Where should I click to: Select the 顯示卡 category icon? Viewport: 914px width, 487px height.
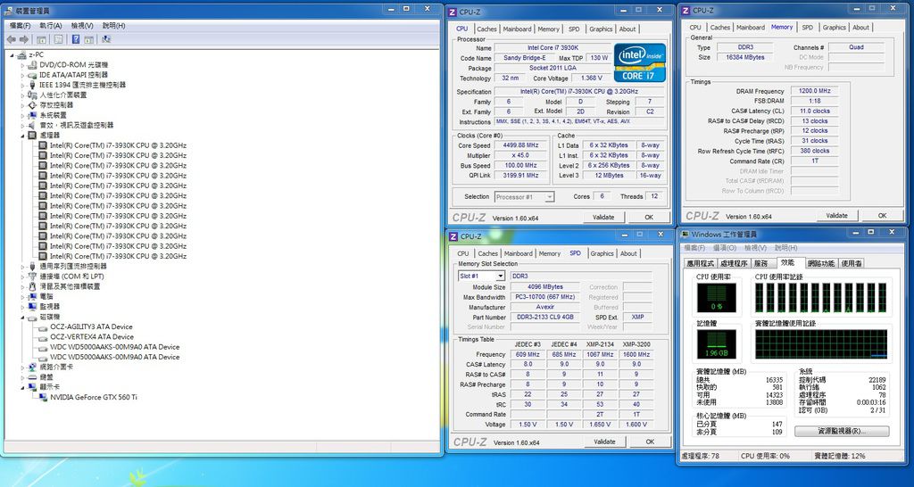click(33, 387)
